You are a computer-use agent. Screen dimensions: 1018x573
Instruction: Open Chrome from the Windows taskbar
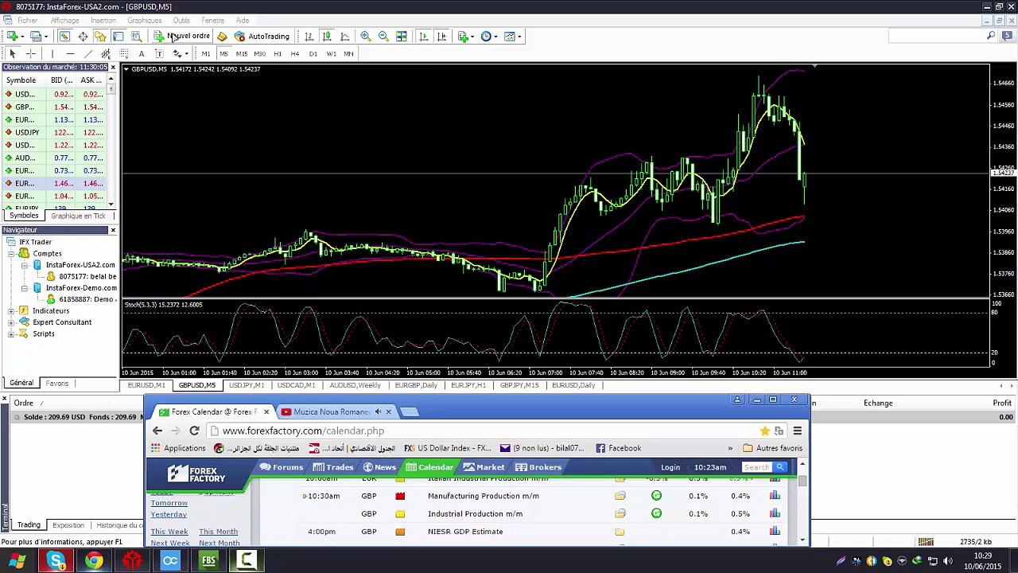click(x=94, y=561)
